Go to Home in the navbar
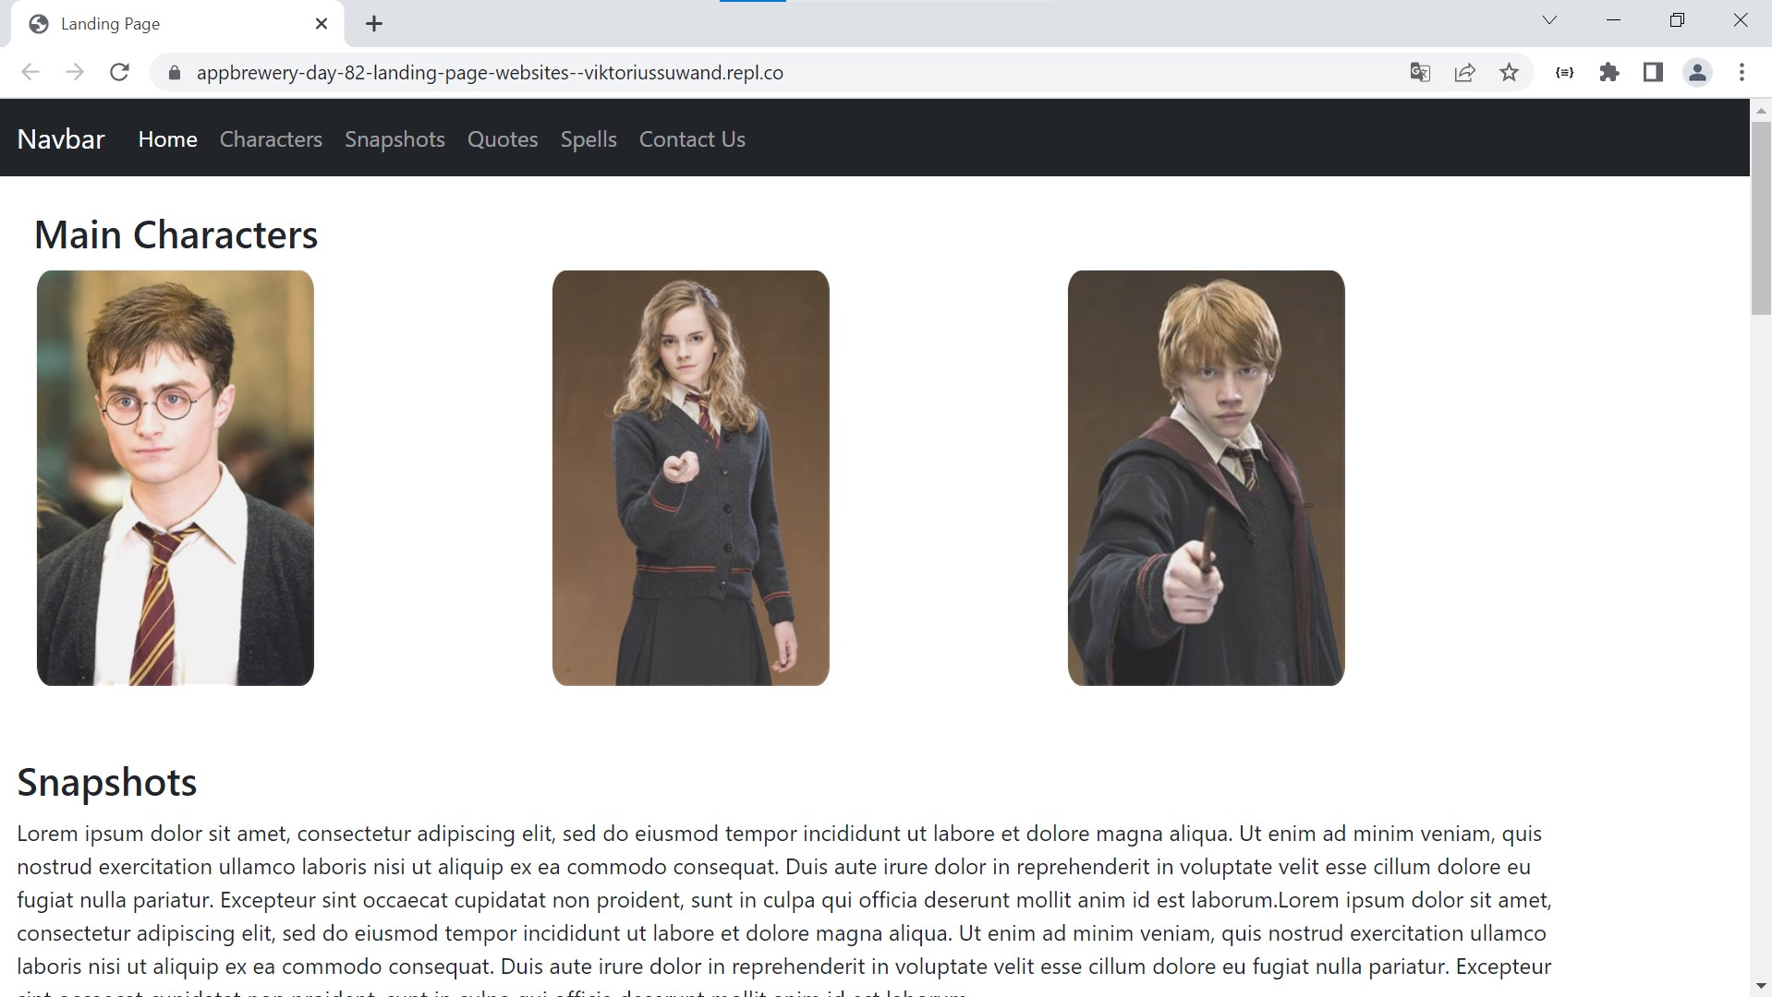Viewport: 1772px width, 997px height. (x=167, y=139)
